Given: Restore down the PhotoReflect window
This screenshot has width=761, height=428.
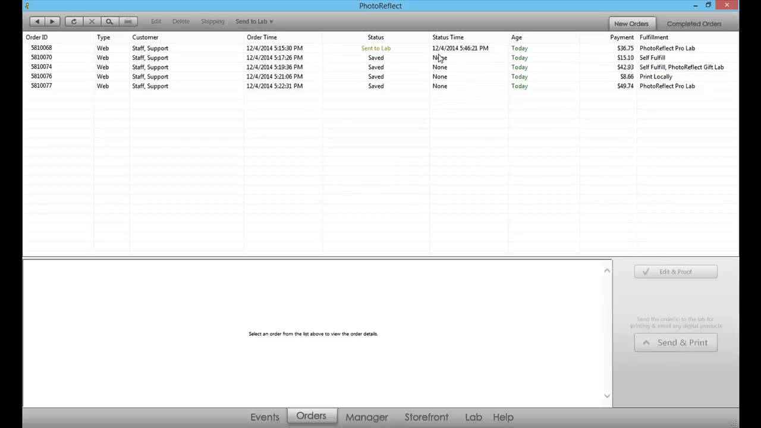Looking at the screenshot, I should pos(708,5).
